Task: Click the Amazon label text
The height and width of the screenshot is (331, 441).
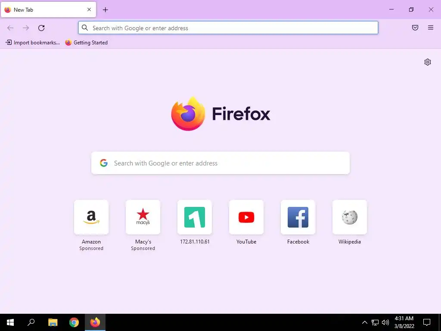Action: 91,242
